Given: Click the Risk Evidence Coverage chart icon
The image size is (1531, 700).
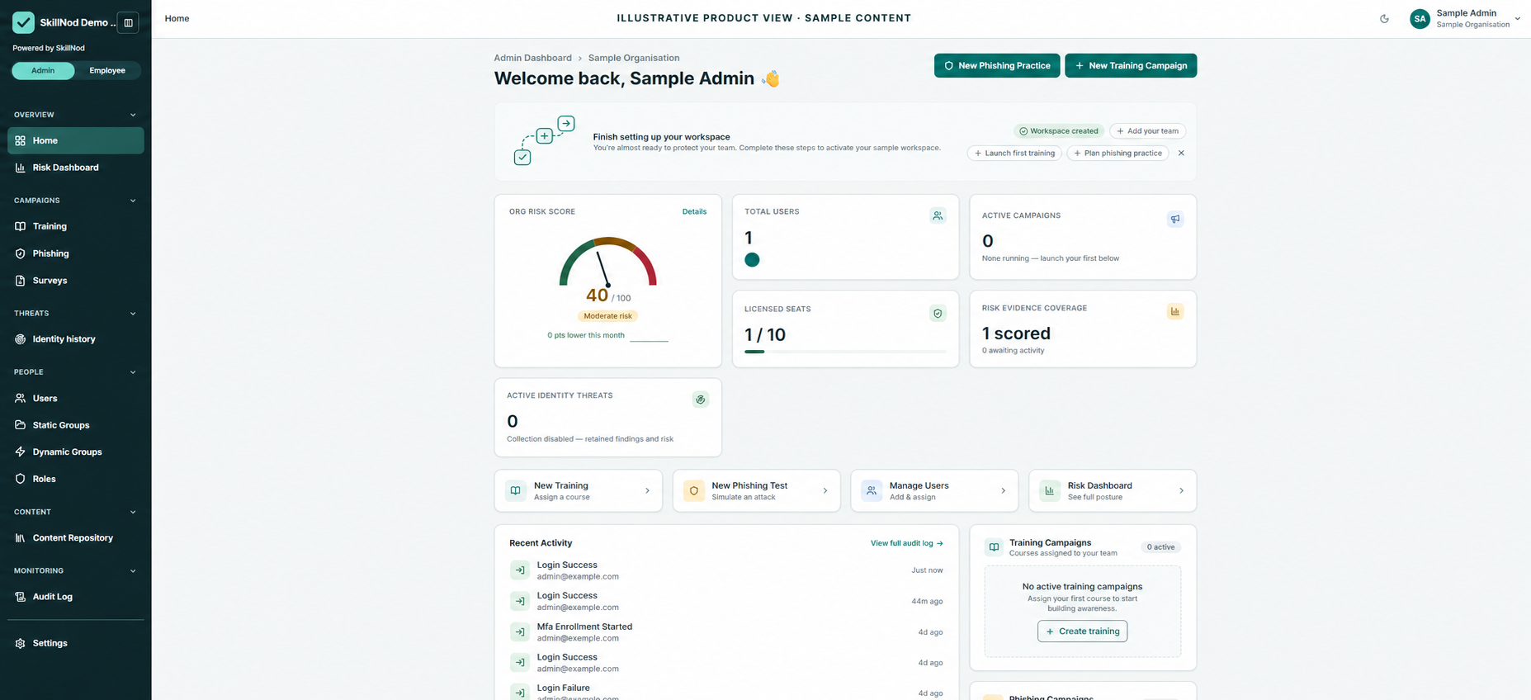Looking at the screenshot, I should pyautogui.click(x=1175, y=312).
